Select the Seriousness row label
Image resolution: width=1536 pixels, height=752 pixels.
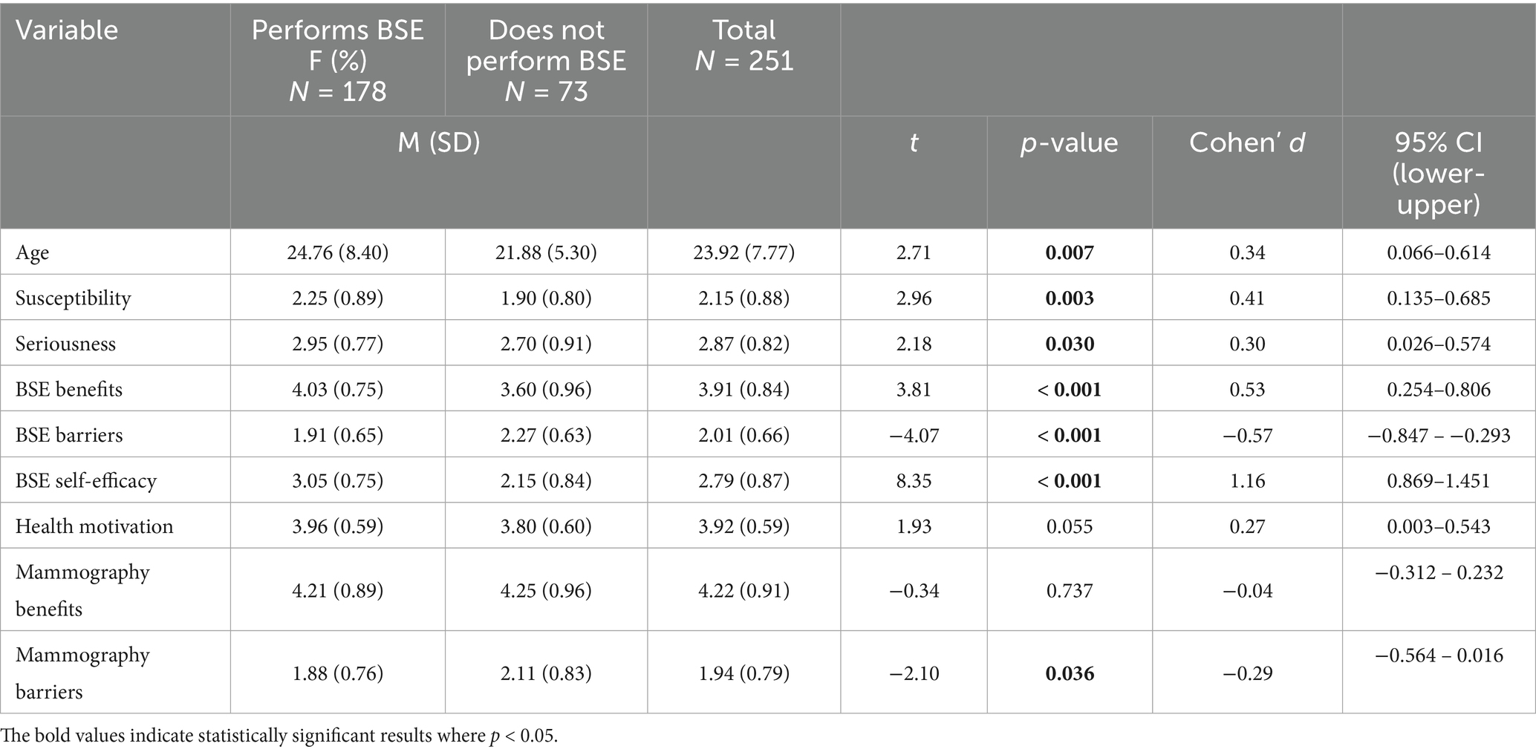click(x=65, y=344)
